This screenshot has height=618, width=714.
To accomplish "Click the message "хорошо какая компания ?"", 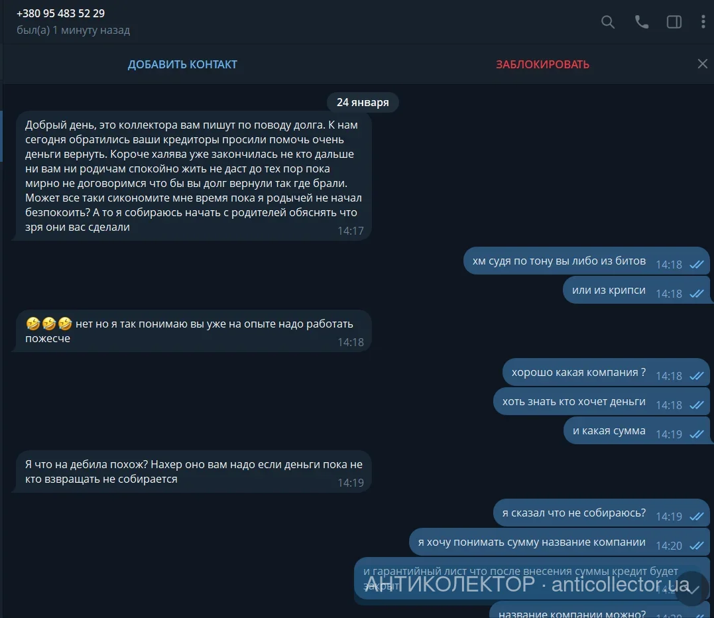I will 606,373.
